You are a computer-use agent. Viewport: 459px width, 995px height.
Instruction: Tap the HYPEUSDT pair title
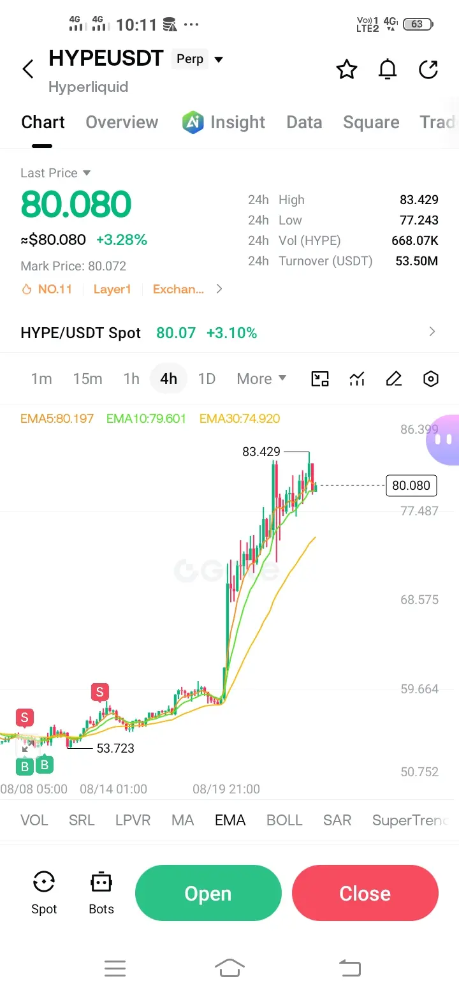point(106,59)
